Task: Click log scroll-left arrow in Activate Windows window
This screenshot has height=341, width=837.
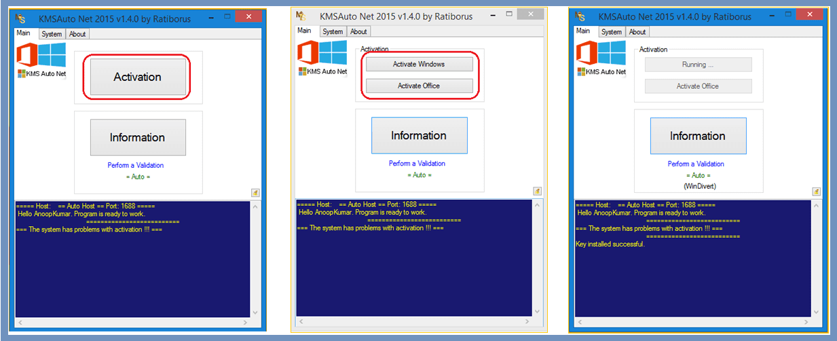Action: 300,321
